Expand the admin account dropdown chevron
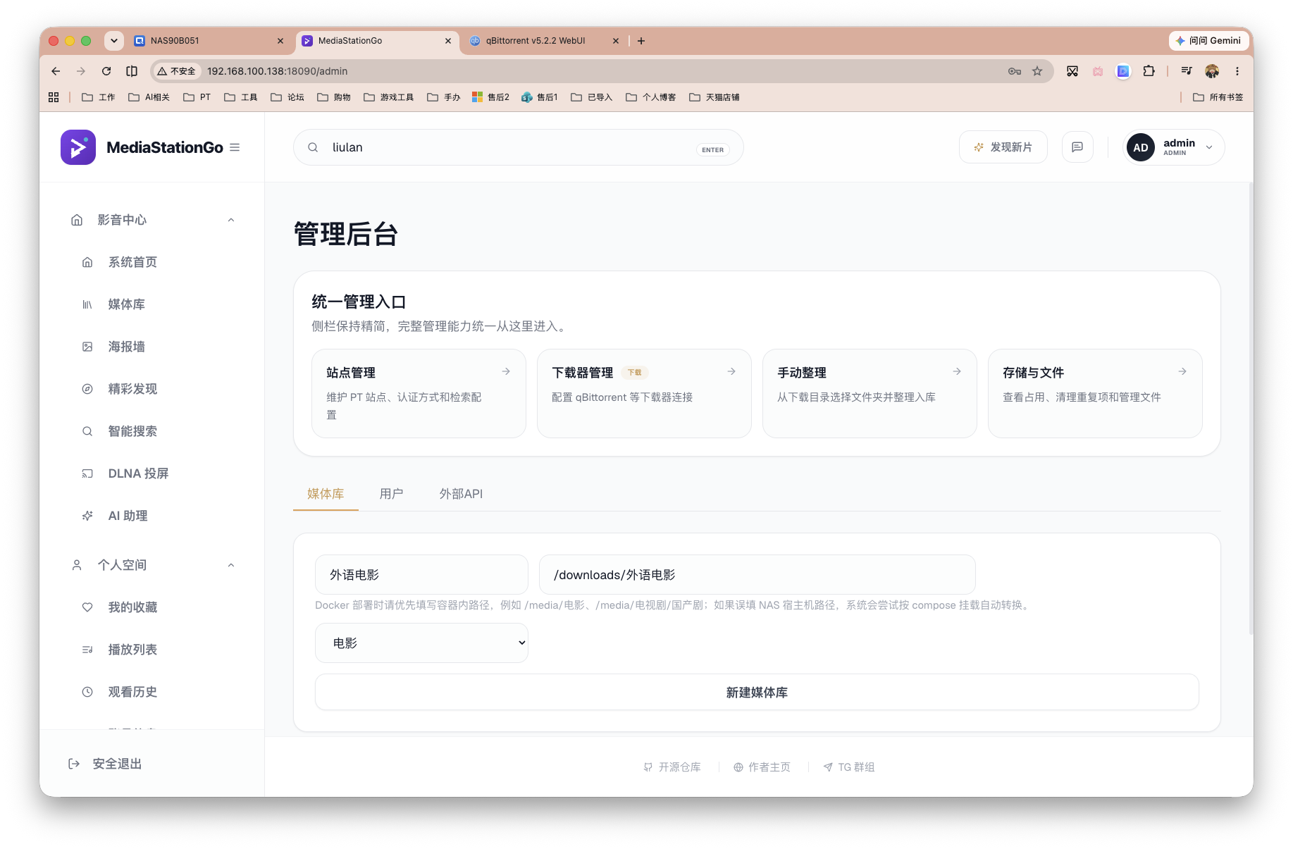Screen dimensions: 1293x849 point(1209,148)
